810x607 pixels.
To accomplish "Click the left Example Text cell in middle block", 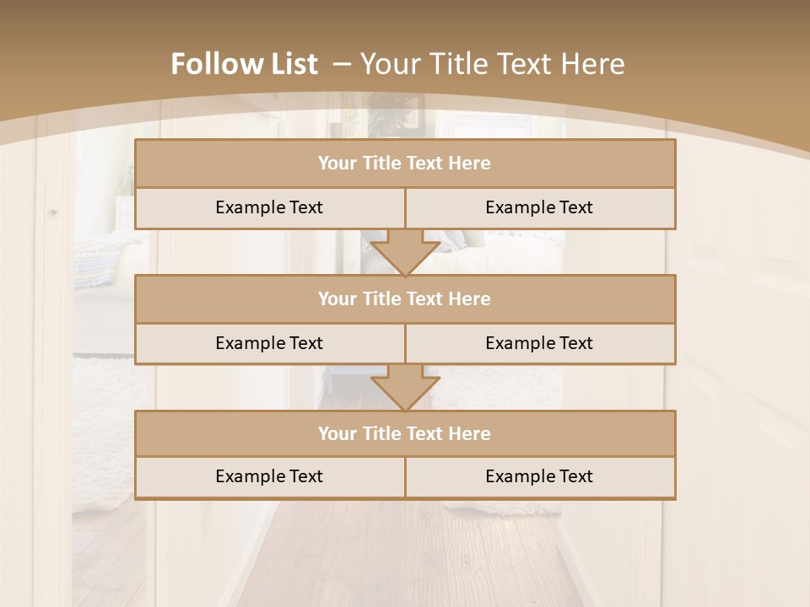I will 270,343.
